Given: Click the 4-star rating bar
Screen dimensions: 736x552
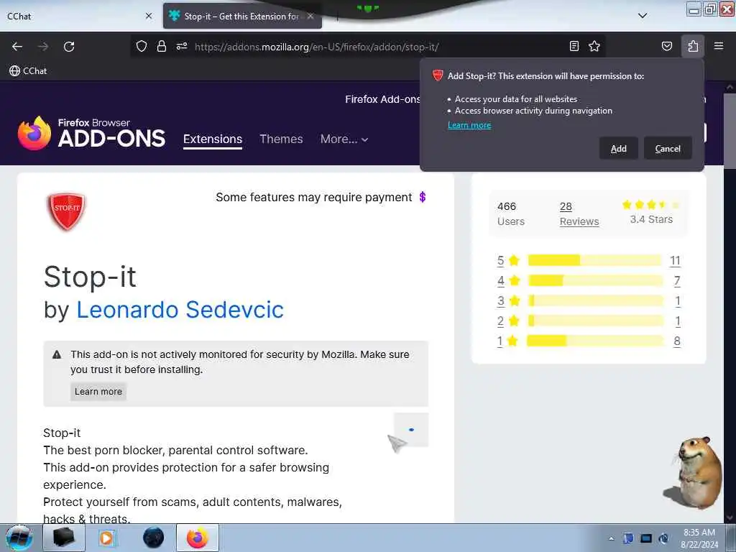Looking at the screenshot, I should tap(594, 281).
